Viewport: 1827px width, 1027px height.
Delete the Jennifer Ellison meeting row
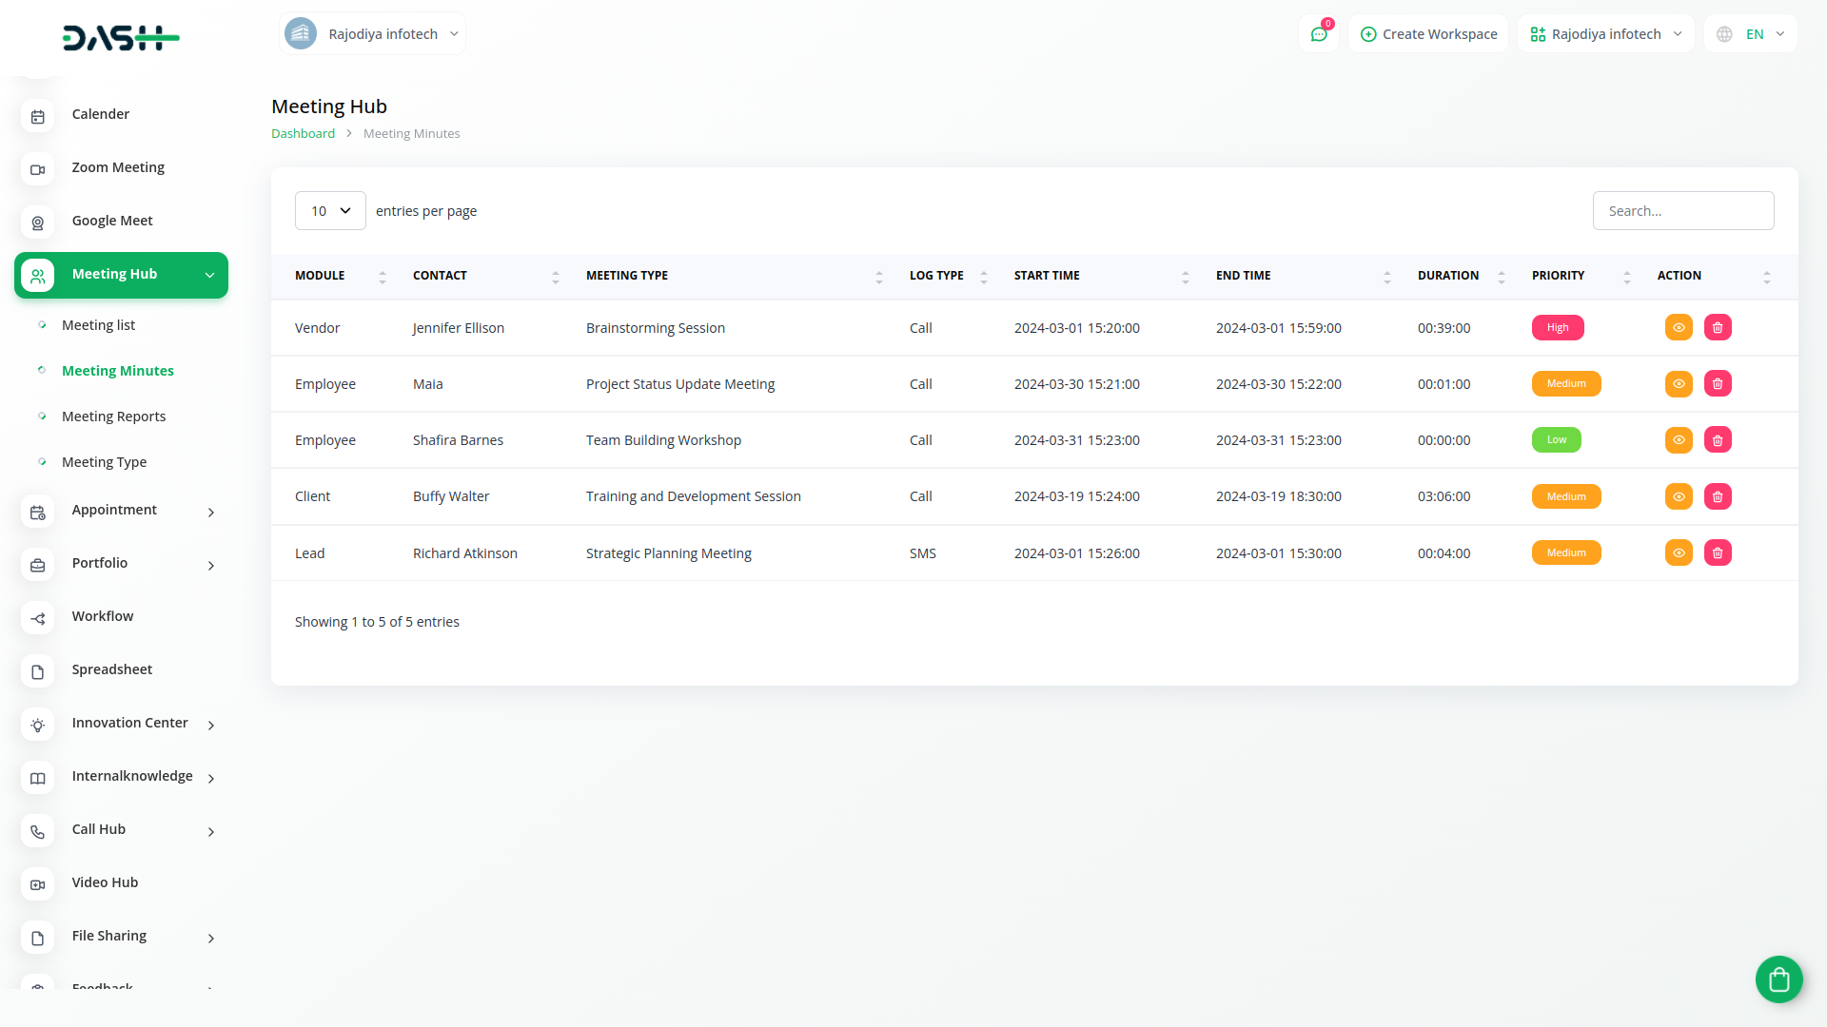pos(1718,328)
